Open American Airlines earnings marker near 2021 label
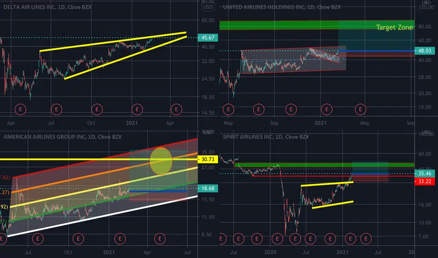Screen dimensions: 438x258 click(120, 239)
